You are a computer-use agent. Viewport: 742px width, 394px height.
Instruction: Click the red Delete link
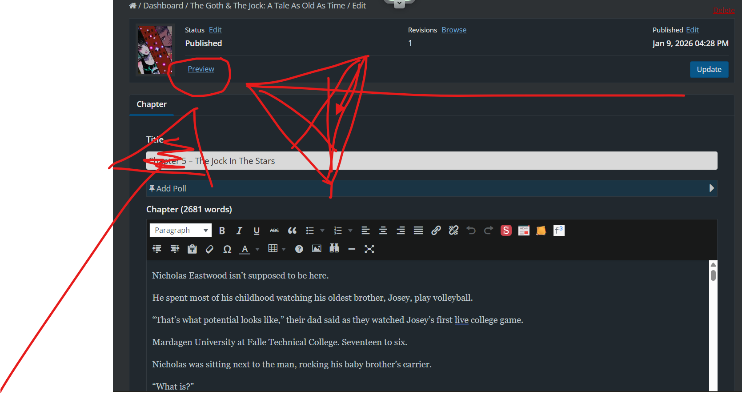click(x=724, y=10)
